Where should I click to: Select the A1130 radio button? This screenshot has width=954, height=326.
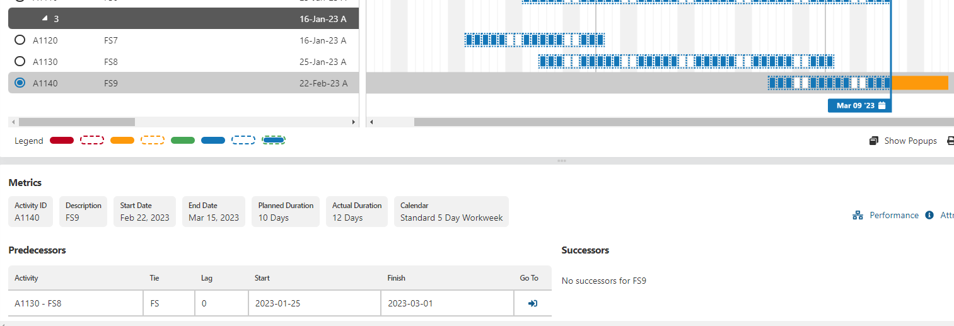click(x=20, y=62)
